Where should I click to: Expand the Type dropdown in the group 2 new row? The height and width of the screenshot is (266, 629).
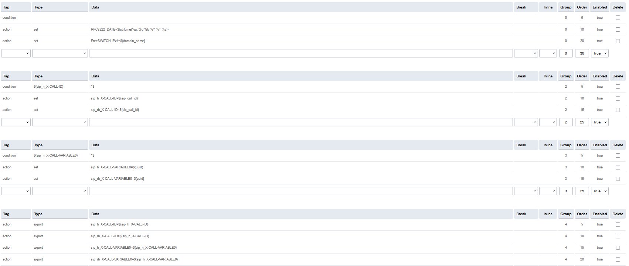coord(60,122)
